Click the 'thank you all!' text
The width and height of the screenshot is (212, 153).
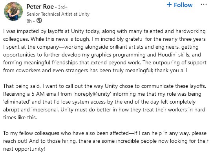(171, 70)
